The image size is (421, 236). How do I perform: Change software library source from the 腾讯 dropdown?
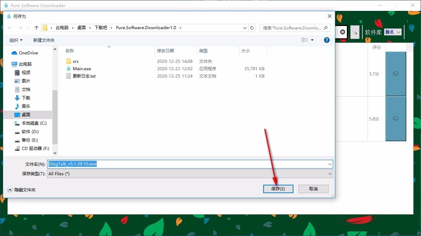[393, 32]
